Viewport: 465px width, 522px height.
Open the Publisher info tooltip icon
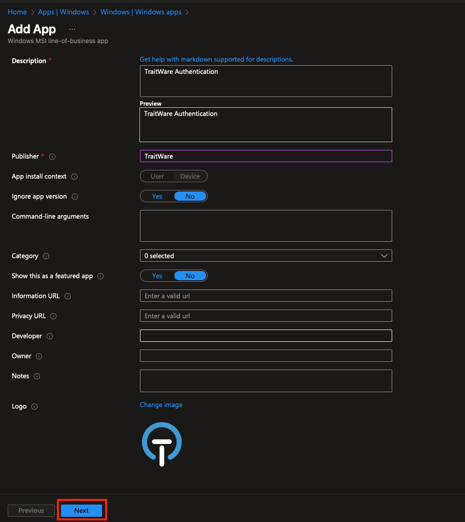point(52,157)
